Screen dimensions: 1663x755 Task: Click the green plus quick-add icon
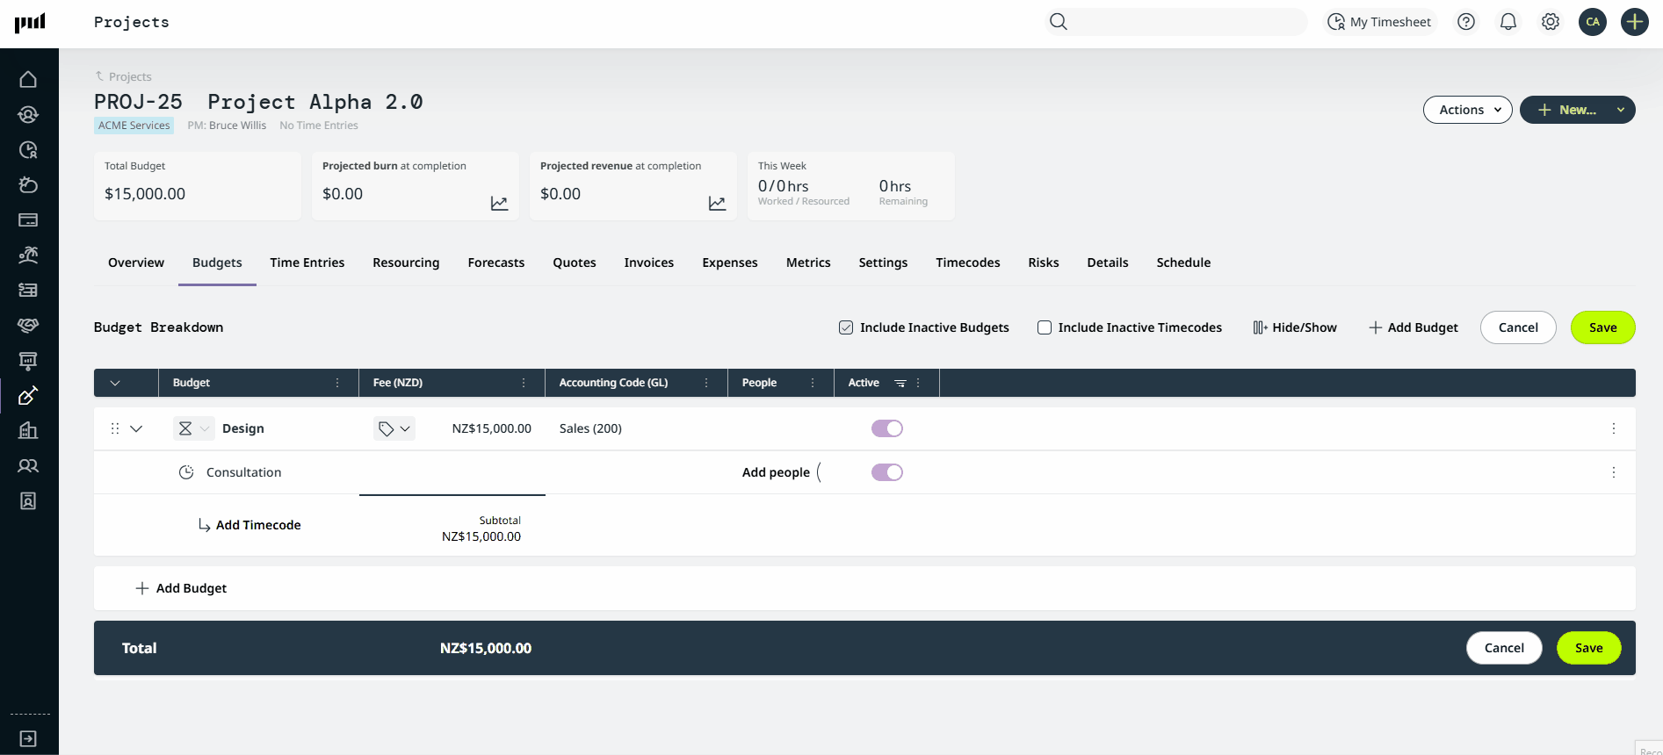click(x=1634, y=22)
